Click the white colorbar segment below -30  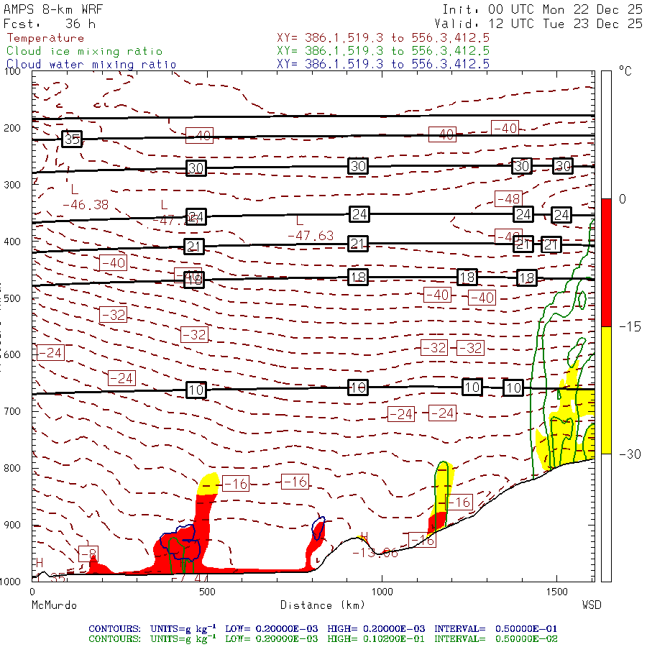point(606,518)
